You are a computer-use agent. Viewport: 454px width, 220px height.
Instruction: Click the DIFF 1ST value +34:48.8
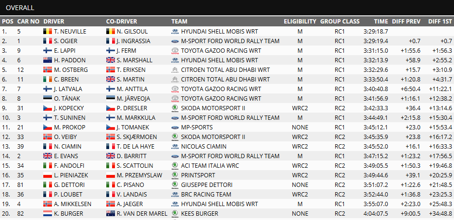(x=441, y=214)
